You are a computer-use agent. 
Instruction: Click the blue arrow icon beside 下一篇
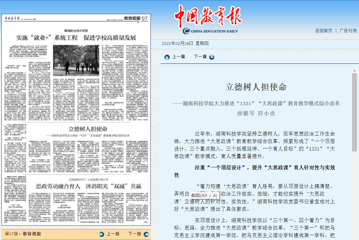tap(212, 57)
